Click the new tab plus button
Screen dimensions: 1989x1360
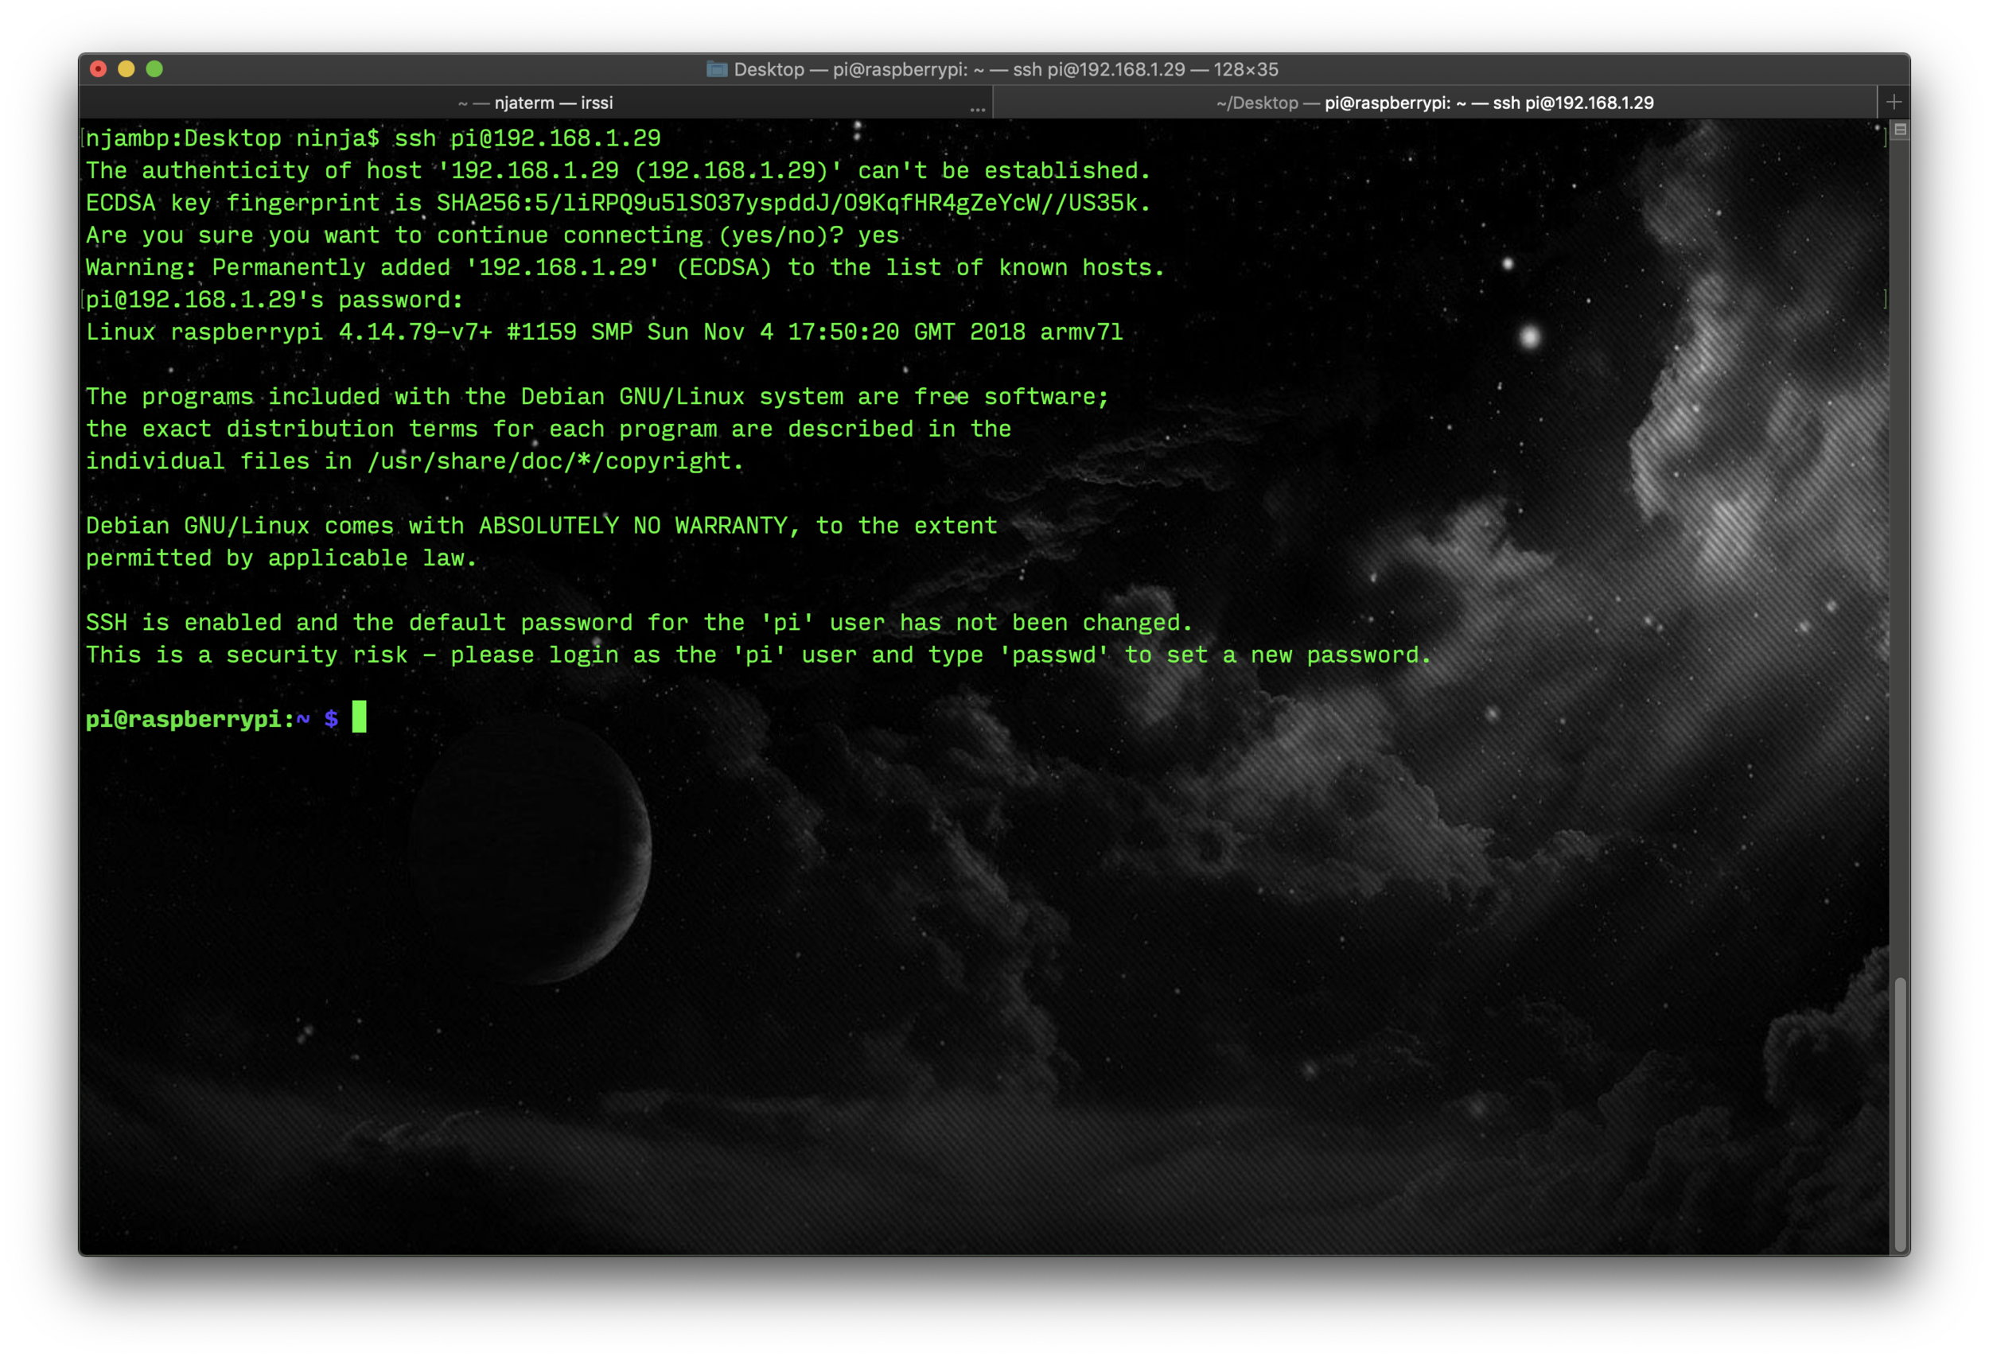click(1894, 103)
